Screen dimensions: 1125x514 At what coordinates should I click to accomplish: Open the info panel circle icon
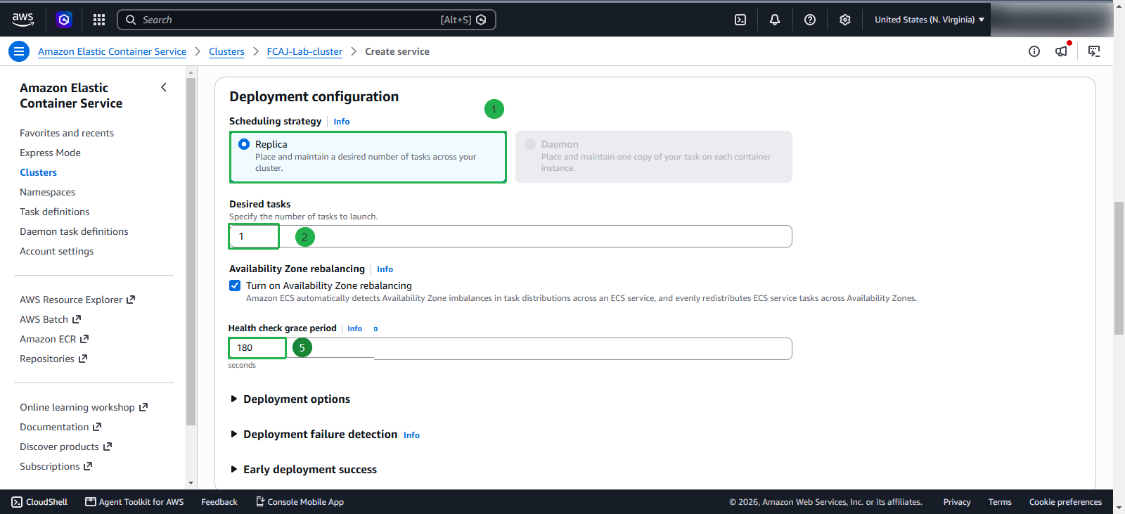[1034, 51]
